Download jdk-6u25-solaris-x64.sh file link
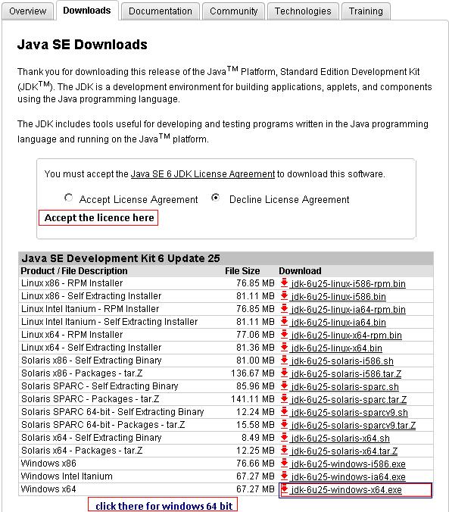This screenshot has height=512, width=449. coord(341,439)
